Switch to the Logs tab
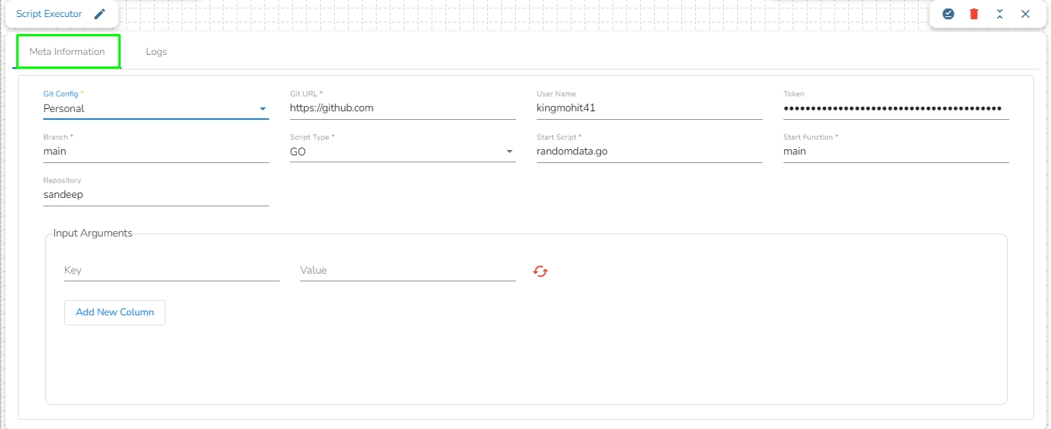The width and height of the screenshot is (1051, 429). pos(156,52)
